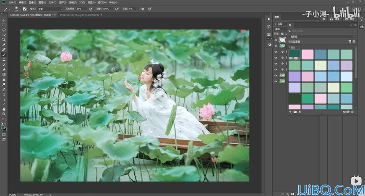
Task: Close the 1591456116755.jpg tab
Action: click(x=102, y=15)
